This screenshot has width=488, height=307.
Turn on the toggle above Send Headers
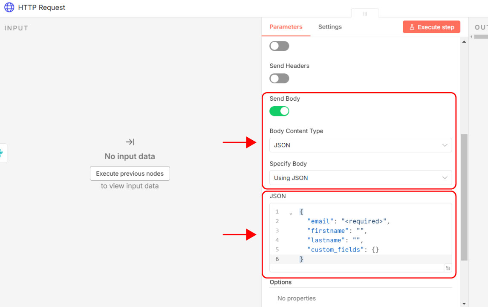point(279,46)
